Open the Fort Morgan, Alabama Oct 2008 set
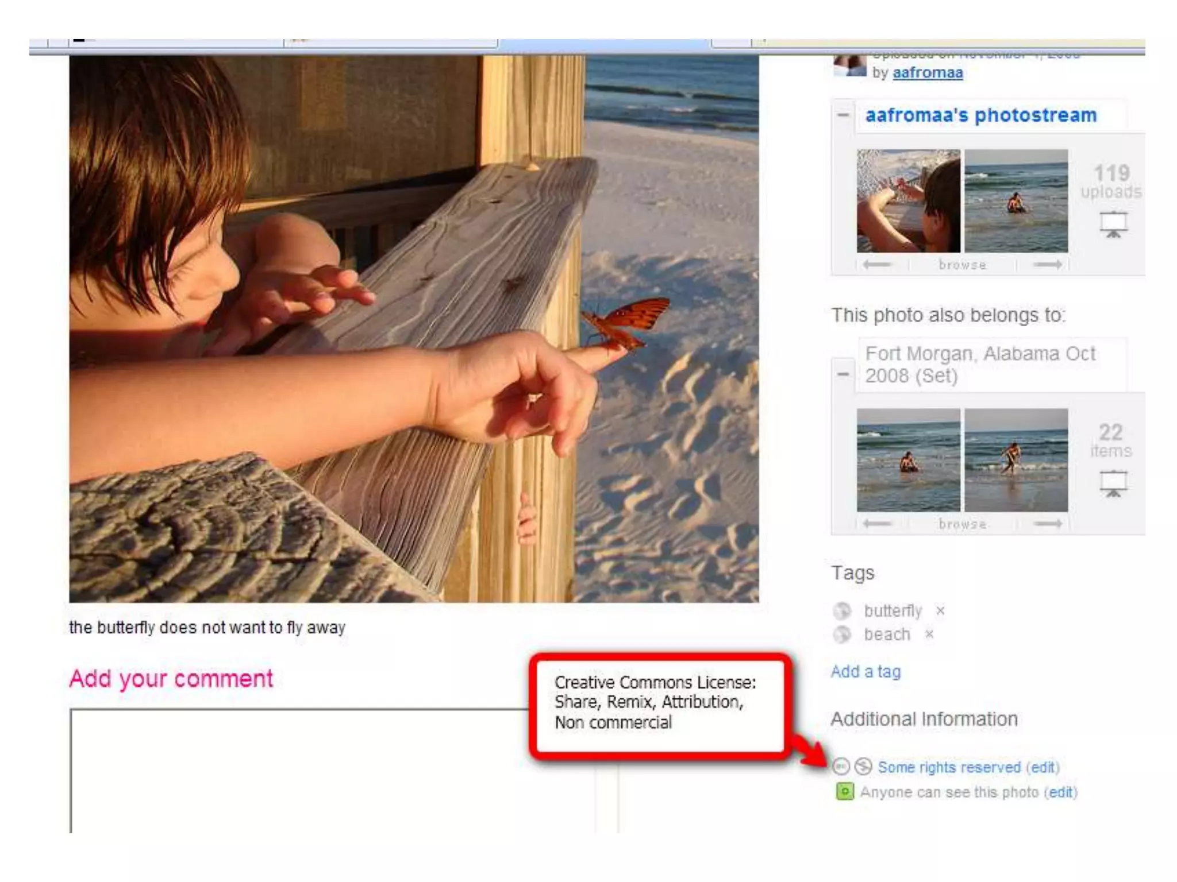The height and width of the screenshot is (882, 1177). point(980,365)
